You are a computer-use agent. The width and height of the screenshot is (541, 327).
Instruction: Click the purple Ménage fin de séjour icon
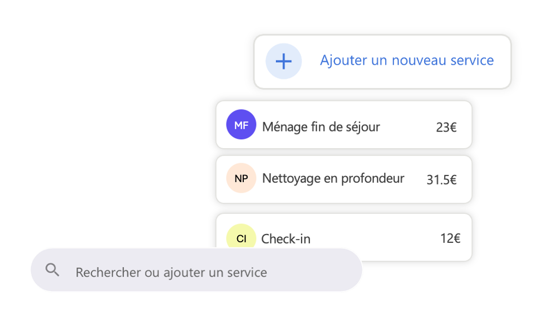point(240,125)
